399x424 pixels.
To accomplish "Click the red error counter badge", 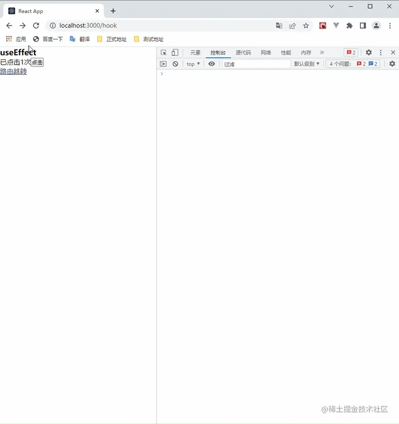I will (350, 52).
